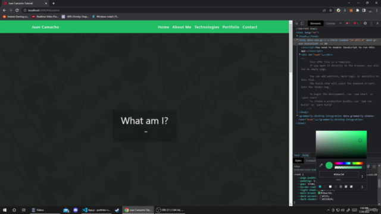This screenshot has height=214, width=381.
Task: Click the --dark-shades color swatch
Action: pos(320,199)
